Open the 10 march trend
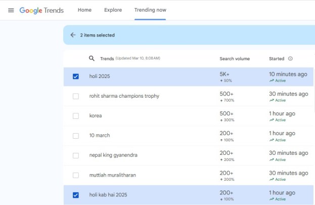The height and width of the screenshot is (205, 315). 100,135
